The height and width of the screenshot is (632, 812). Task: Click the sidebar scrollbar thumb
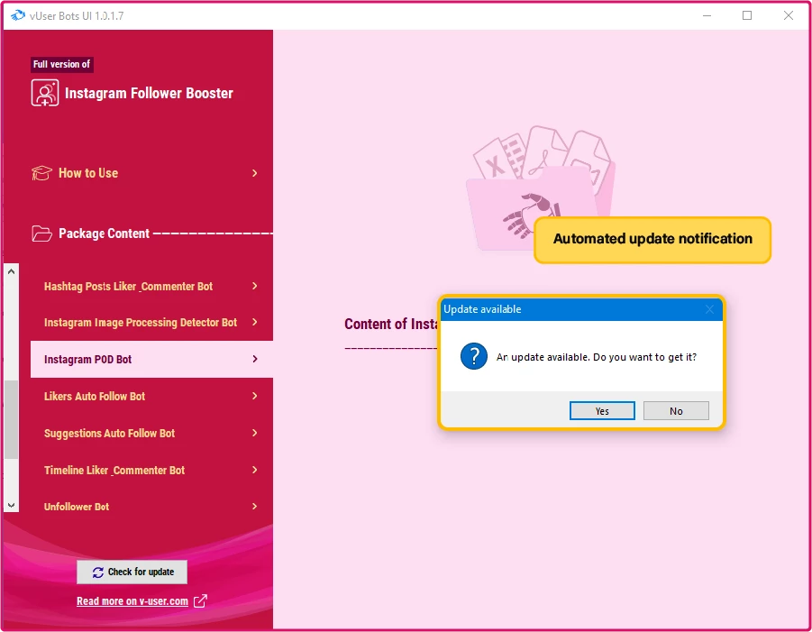12,419
